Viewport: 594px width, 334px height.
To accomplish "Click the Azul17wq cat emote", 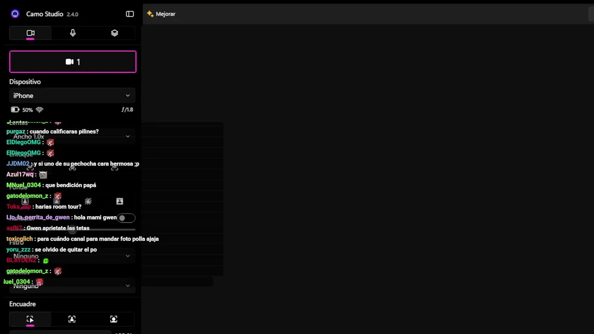I will click(x=43, y=175).
